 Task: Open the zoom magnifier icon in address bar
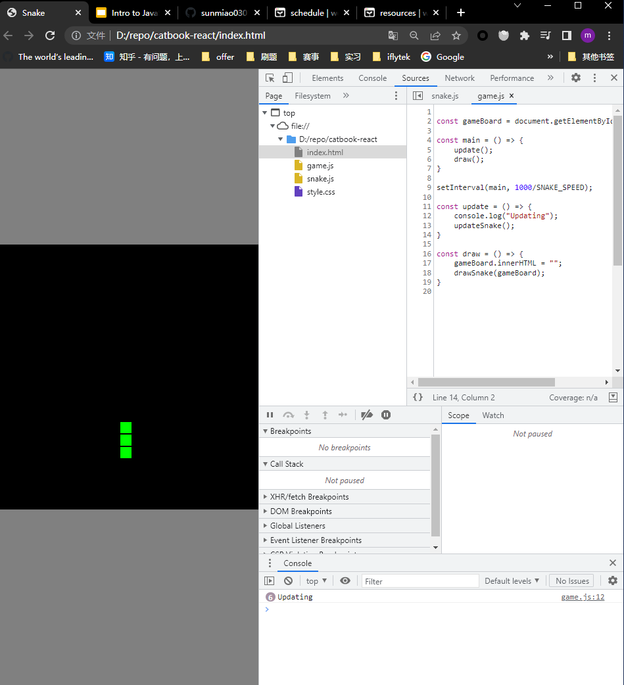pos(414,35)
